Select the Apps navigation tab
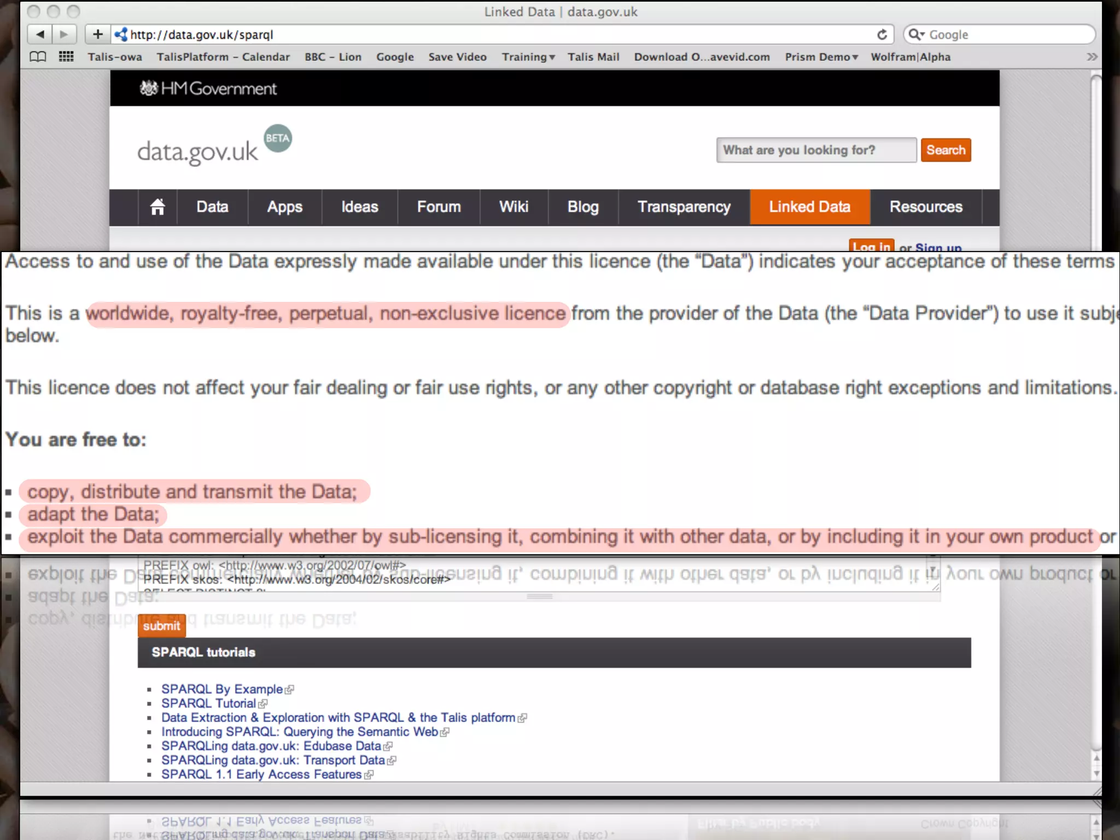 point(284,207)
